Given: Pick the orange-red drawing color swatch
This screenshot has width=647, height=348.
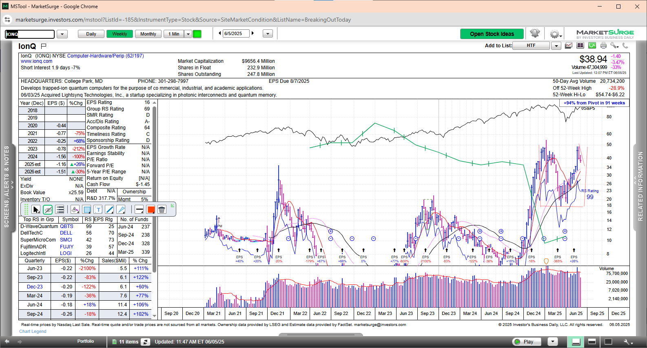Looking at the screenshot, I should [x=151, y=210].
